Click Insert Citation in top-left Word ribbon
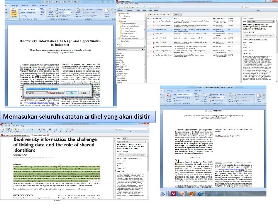This screenshot has height=208, width=278. click(14, 13)
